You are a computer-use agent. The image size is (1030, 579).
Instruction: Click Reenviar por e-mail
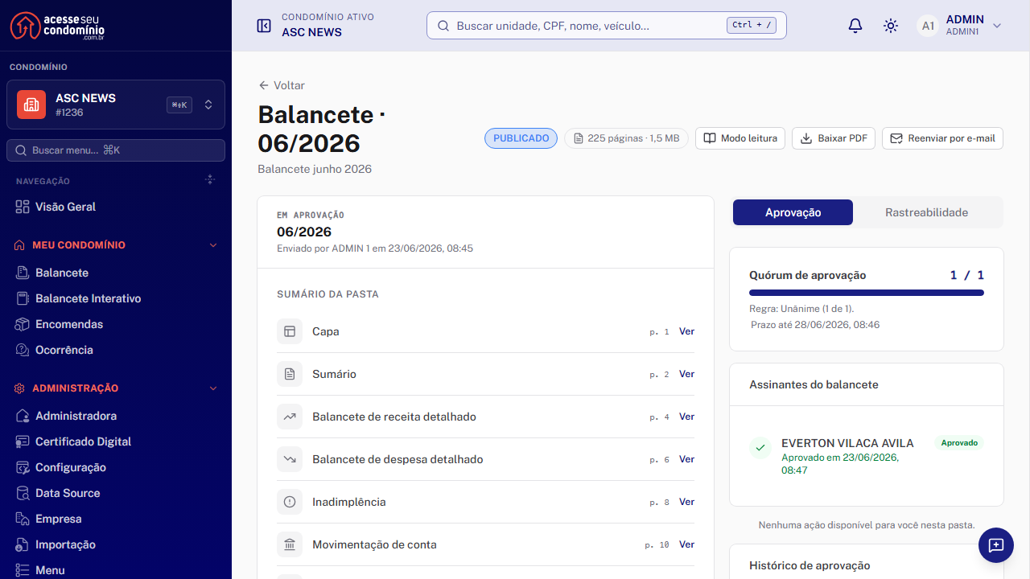(x=943, y=138)
